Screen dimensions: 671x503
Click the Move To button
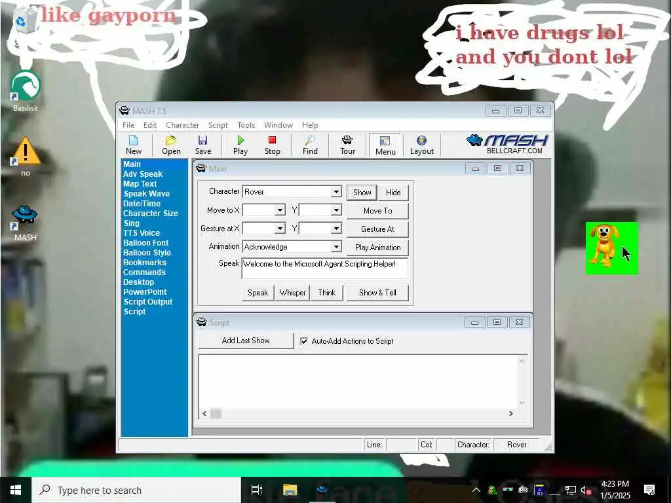point(377,210)
